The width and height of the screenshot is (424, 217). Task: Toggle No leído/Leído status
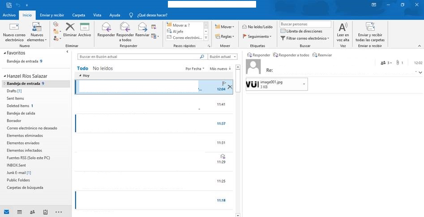257,27
